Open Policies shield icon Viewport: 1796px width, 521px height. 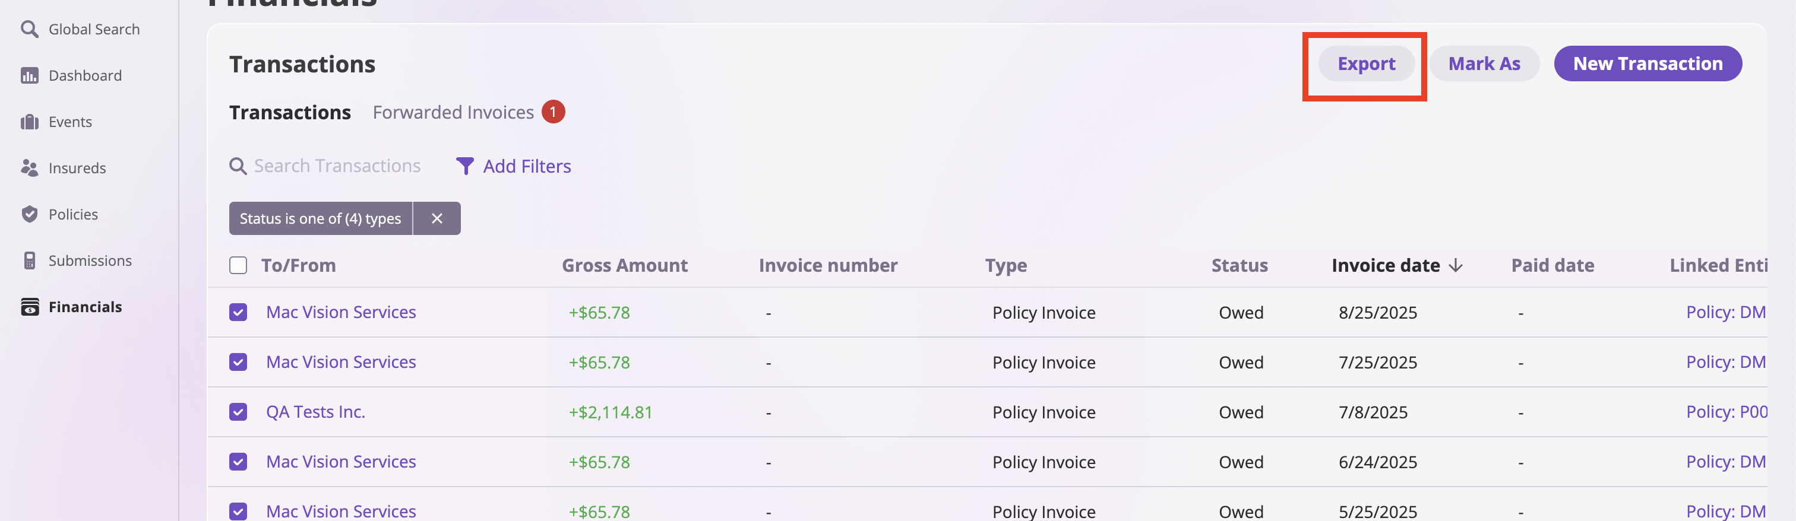click(29, 214)
